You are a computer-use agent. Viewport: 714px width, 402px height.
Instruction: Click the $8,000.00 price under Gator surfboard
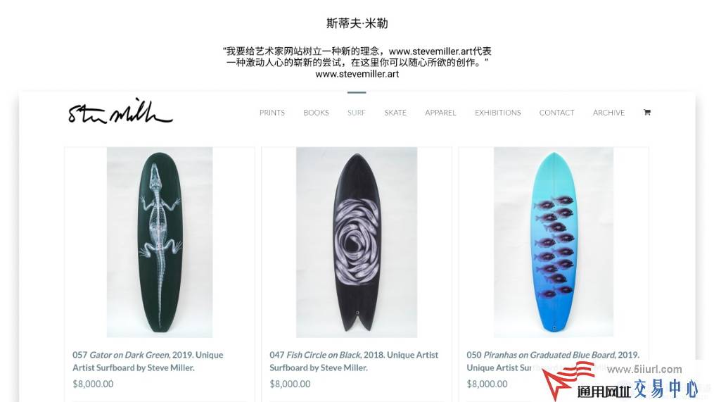(x=93, y=384)
